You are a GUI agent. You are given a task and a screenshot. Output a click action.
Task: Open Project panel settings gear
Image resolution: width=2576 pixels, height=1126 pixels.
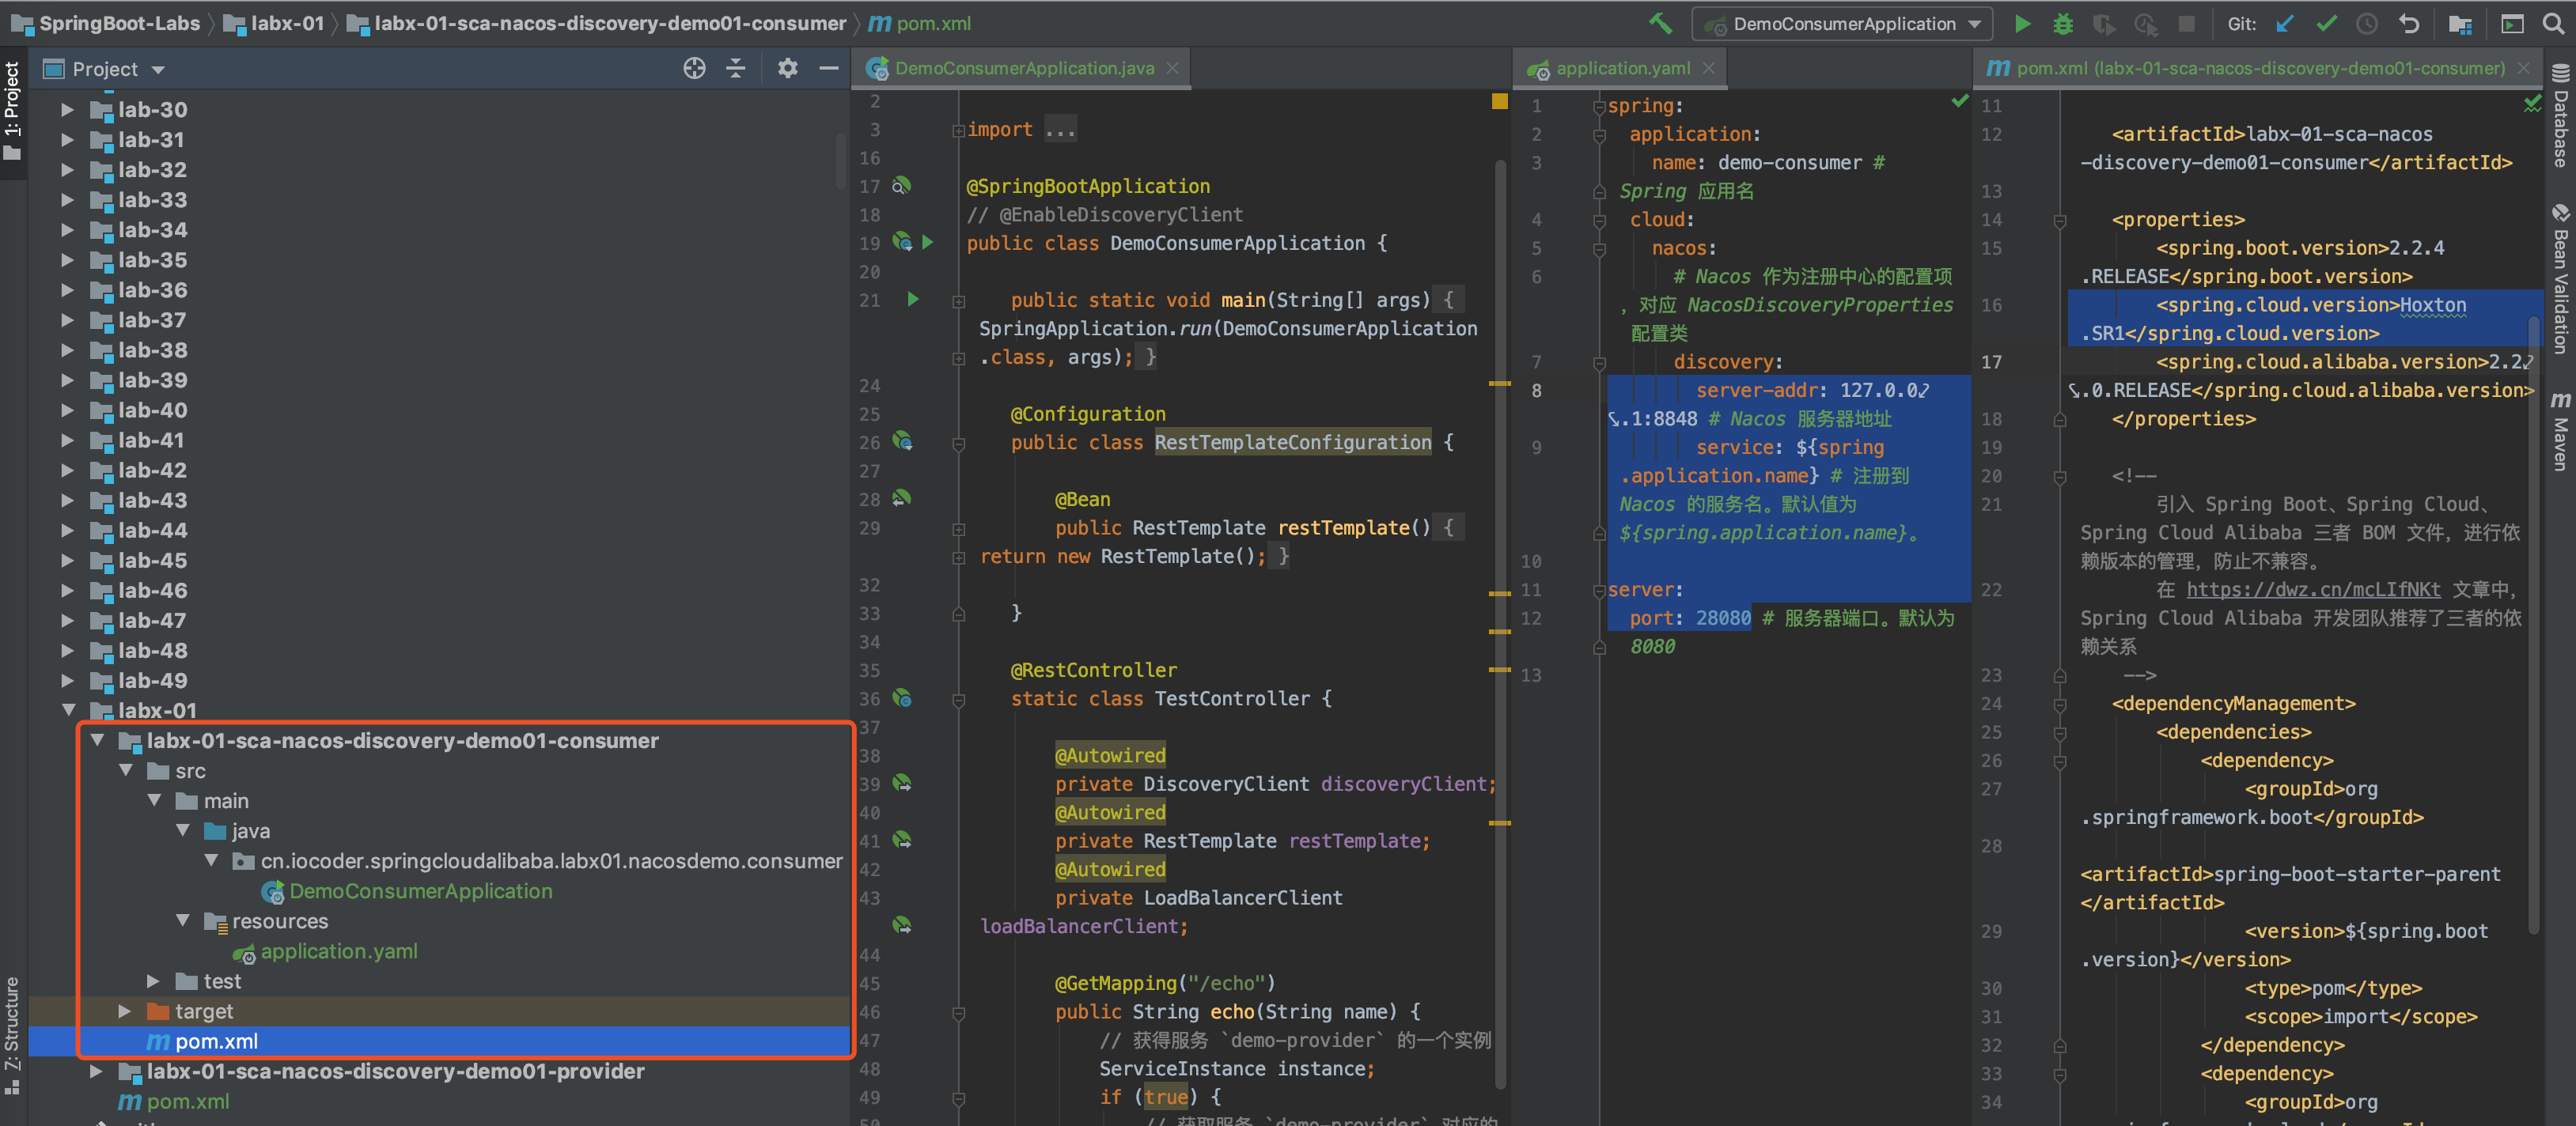coord(788,68)
